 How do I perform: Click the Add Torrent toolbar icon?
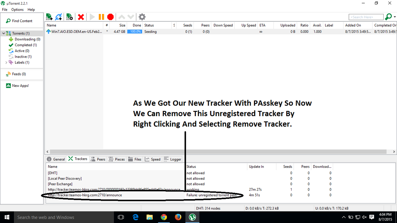(x=49, y=17)
